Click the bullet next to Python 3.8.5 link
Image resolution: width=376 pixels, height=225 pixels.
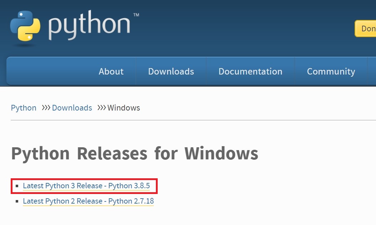(17, 186)
